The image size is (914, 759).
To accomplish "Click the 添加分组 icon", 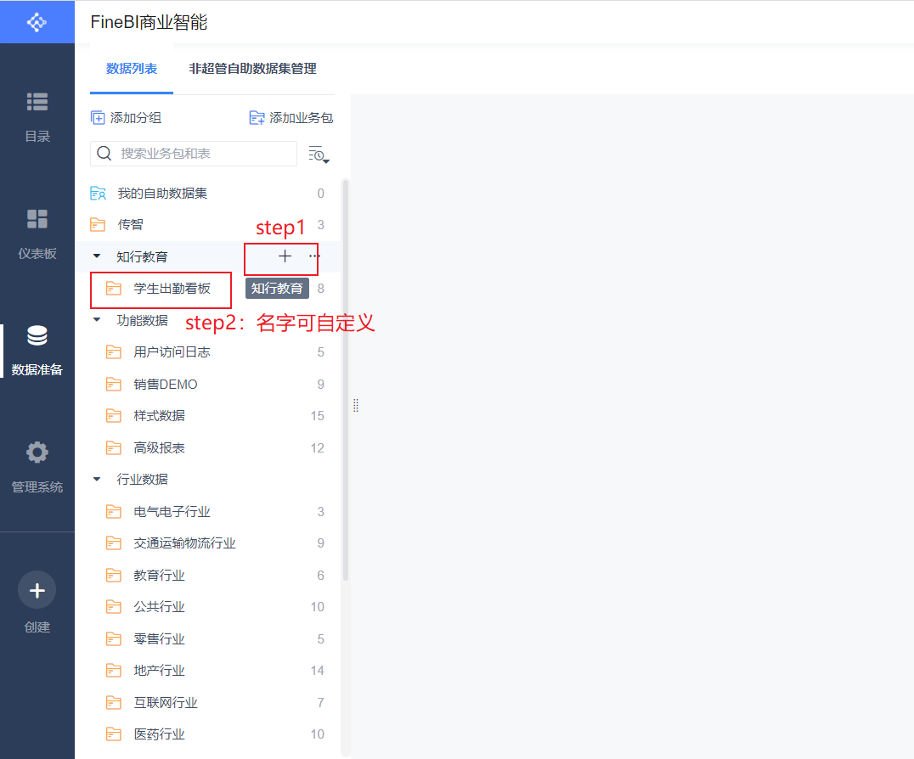I will click(x=98, y=118).
